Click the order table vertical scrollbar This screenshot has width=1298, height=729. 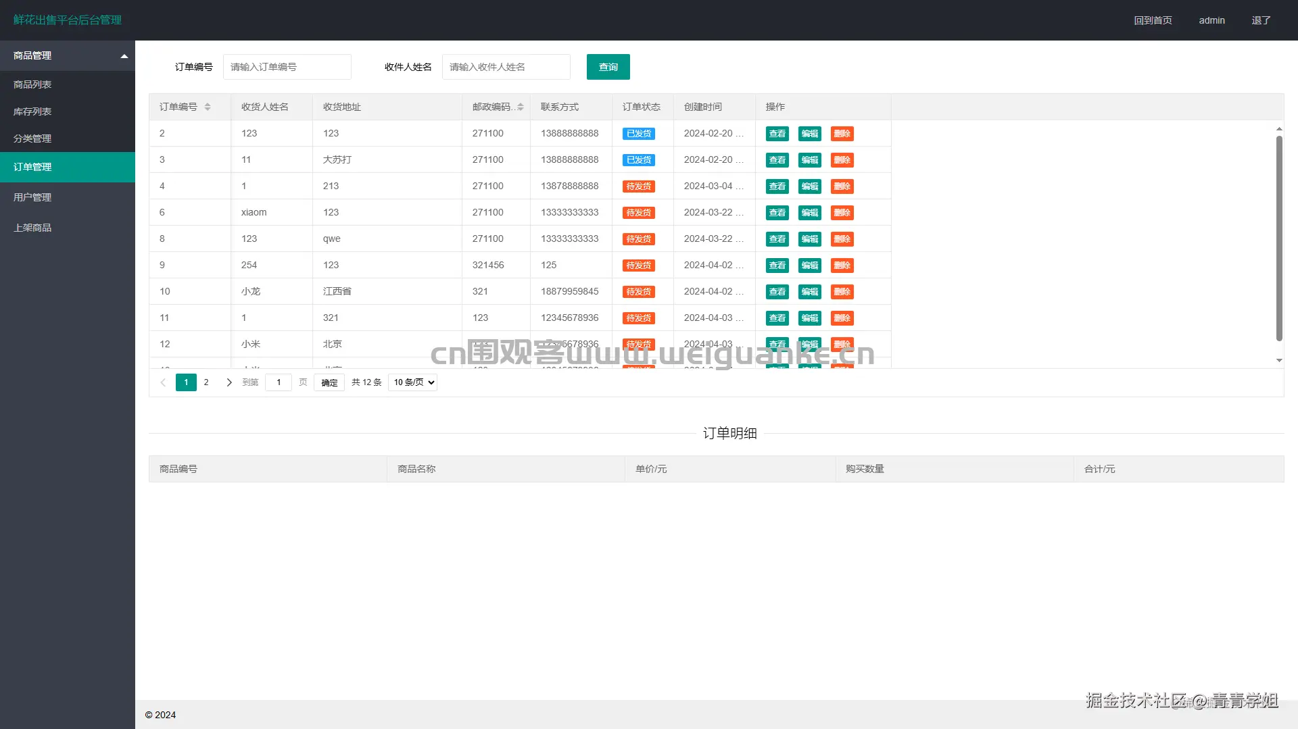tap(1279, 238)
